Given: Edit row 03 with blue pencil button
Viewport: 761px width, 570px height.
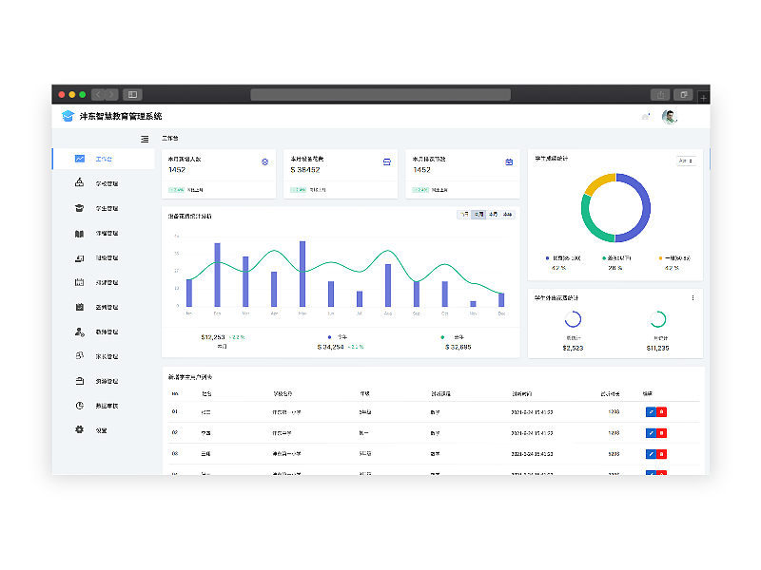Looking at the screenshot, I should point(651,454).
